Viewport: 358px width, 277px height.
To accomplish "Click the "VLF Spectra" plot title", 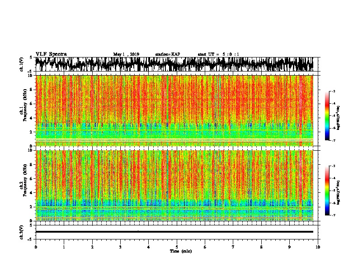I will pyautogui.click(x=51, y=54).
